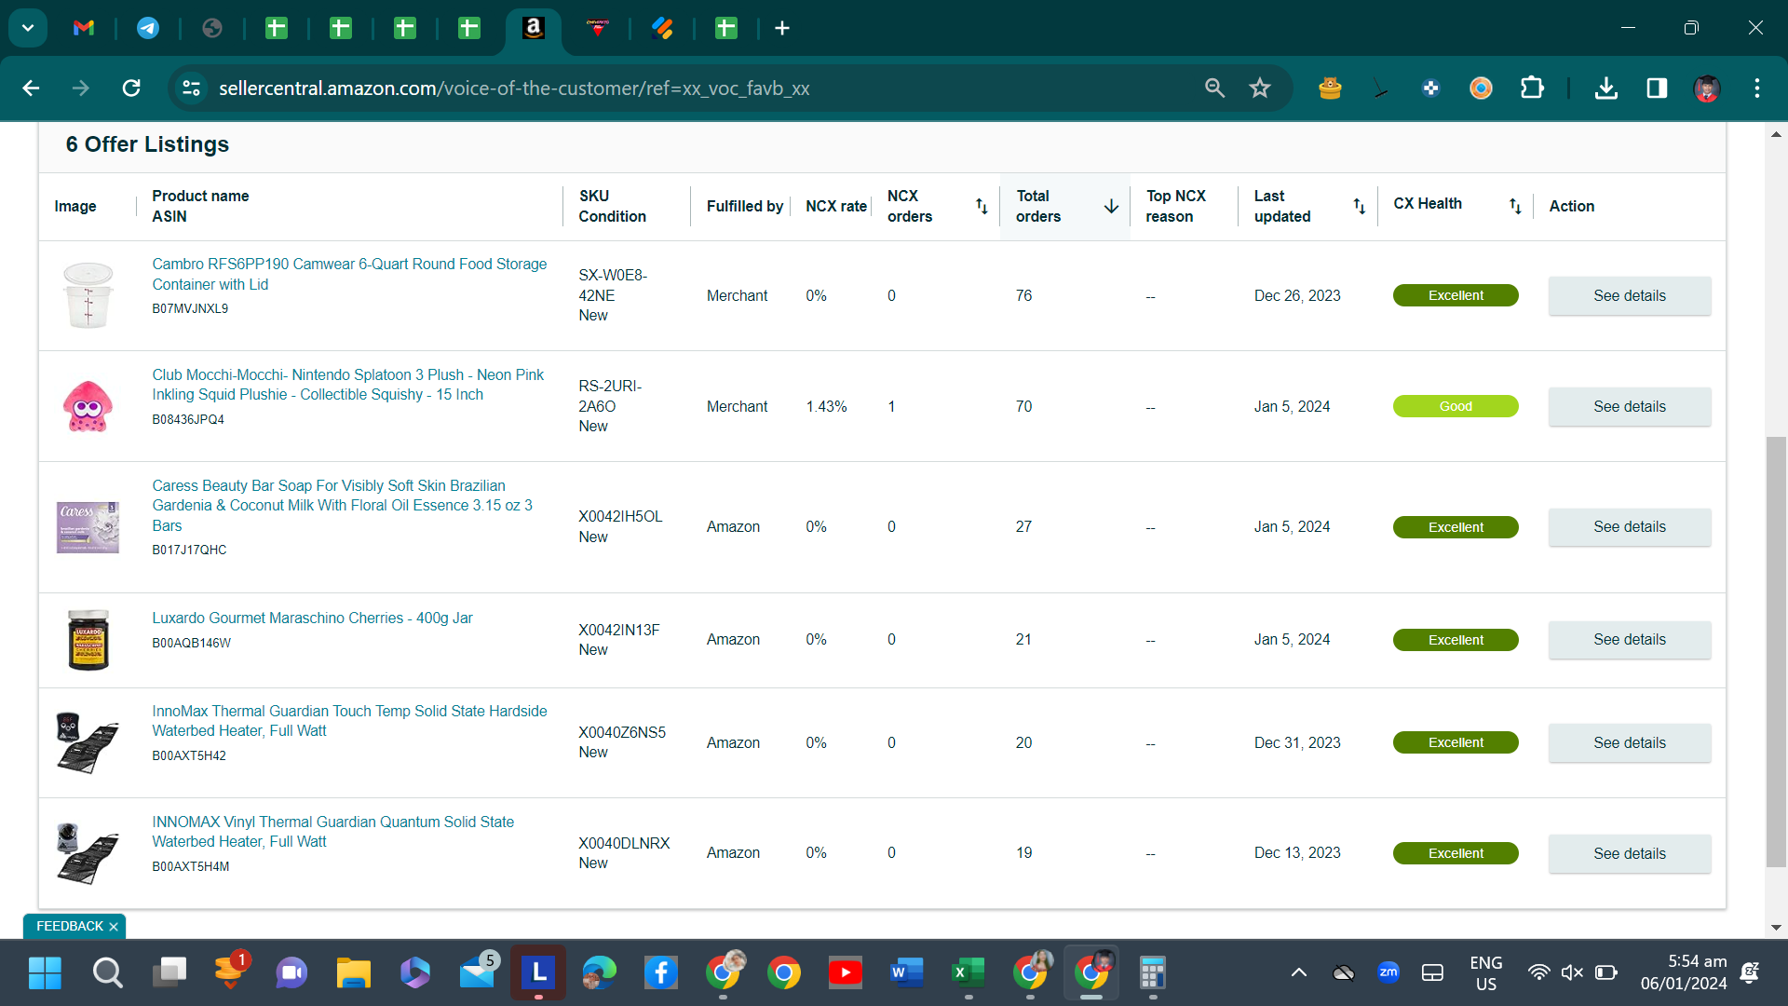Open the FEEDBACK panel

pos(70,926)
